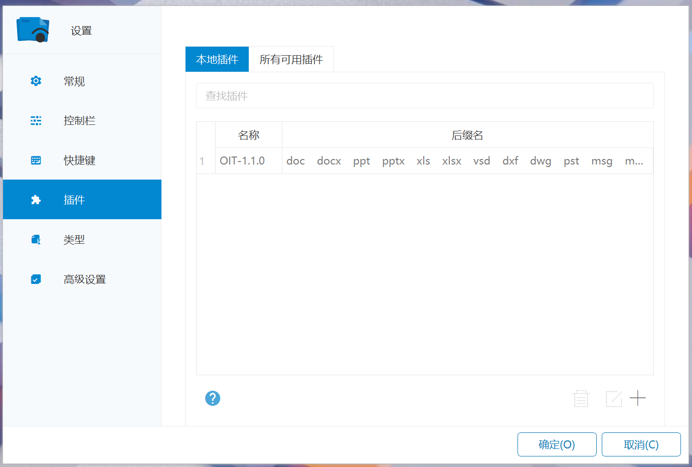Switch to the 本地插件 tab
The width and height of the screenshot is (692, 467).
tap(217, 59)
